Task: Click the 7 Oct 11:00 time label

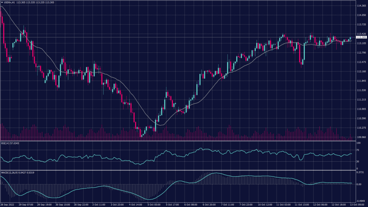Action: pos(229,204)
